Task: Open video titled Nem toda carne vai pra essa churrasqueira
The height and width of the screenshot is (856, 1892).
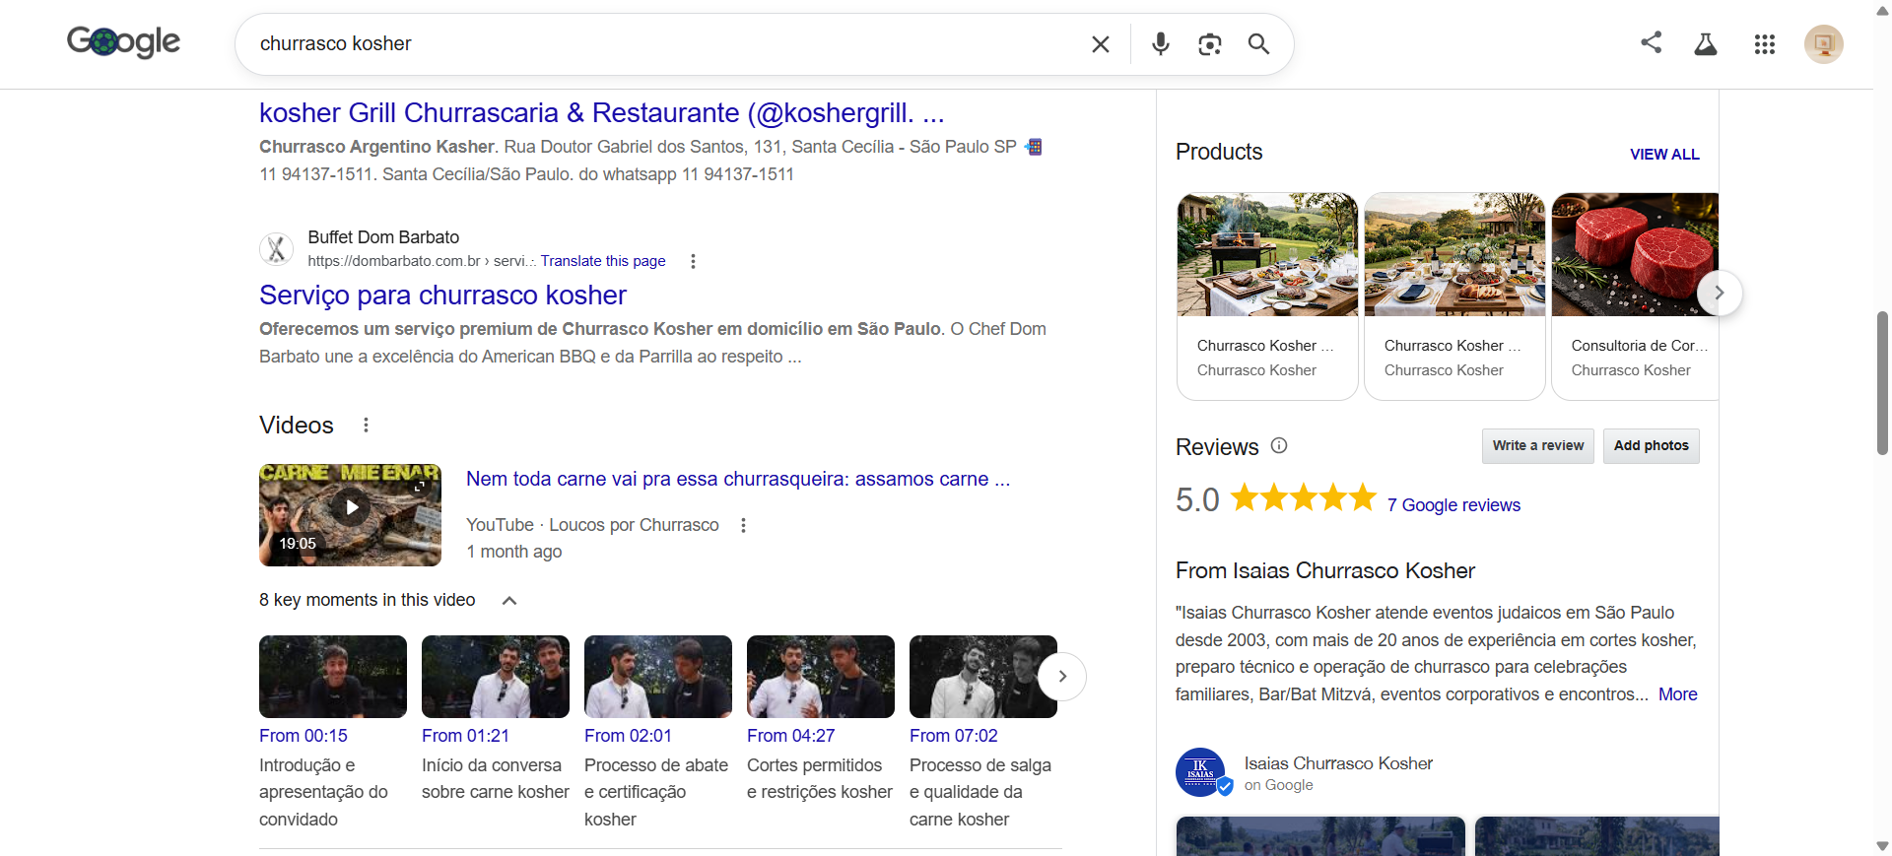Action: pos(738,479)
